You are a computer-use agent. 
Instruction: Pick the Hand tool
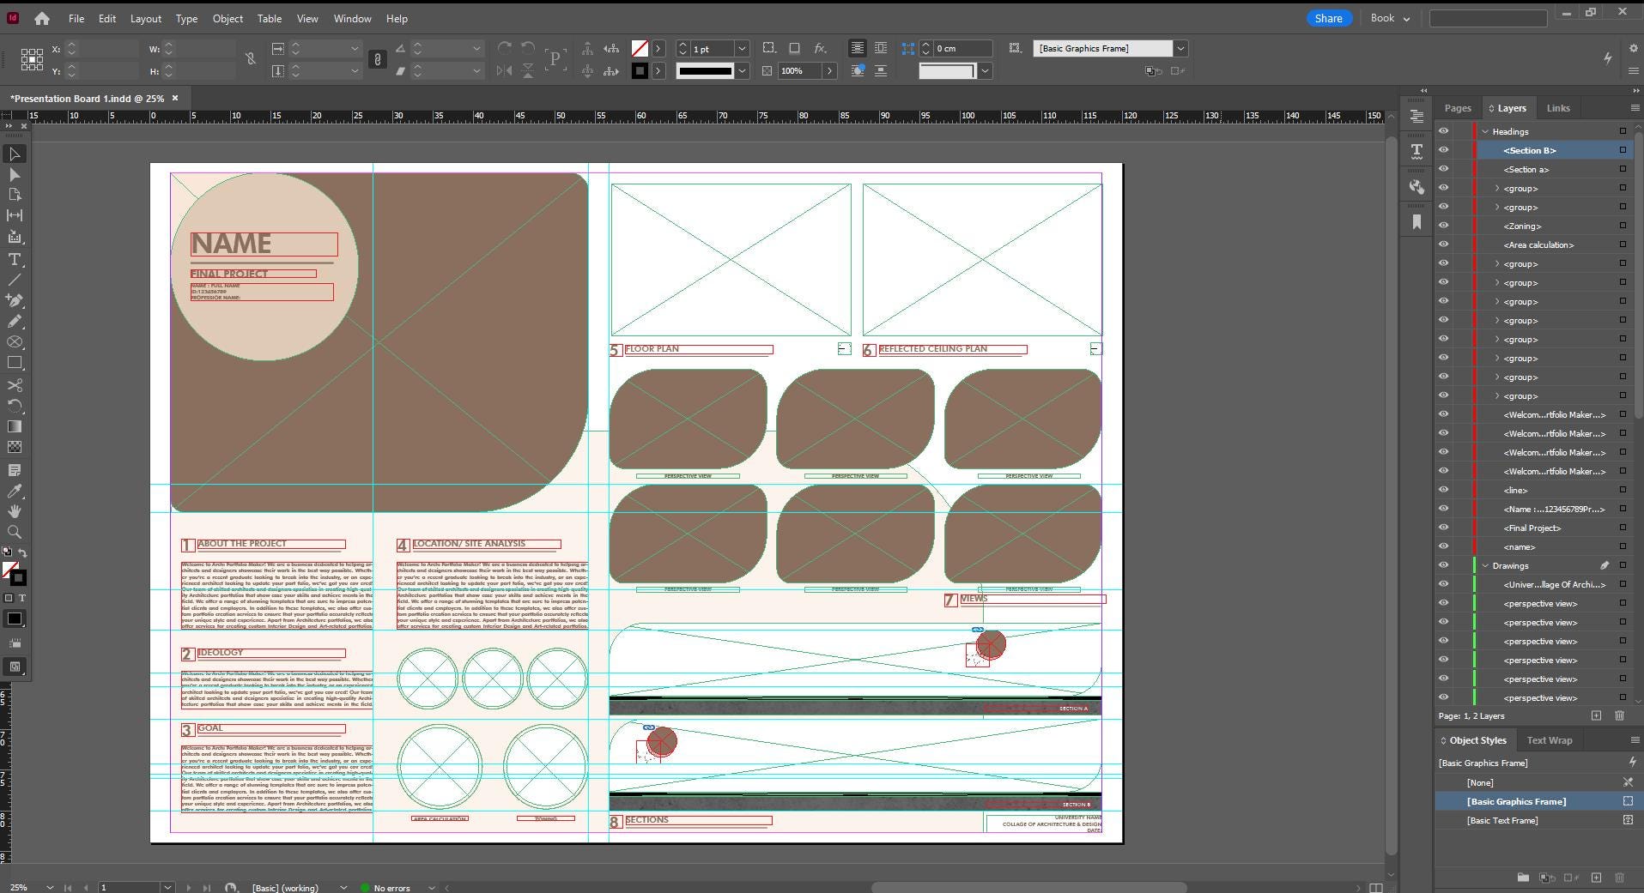click(x=15, y=511)
